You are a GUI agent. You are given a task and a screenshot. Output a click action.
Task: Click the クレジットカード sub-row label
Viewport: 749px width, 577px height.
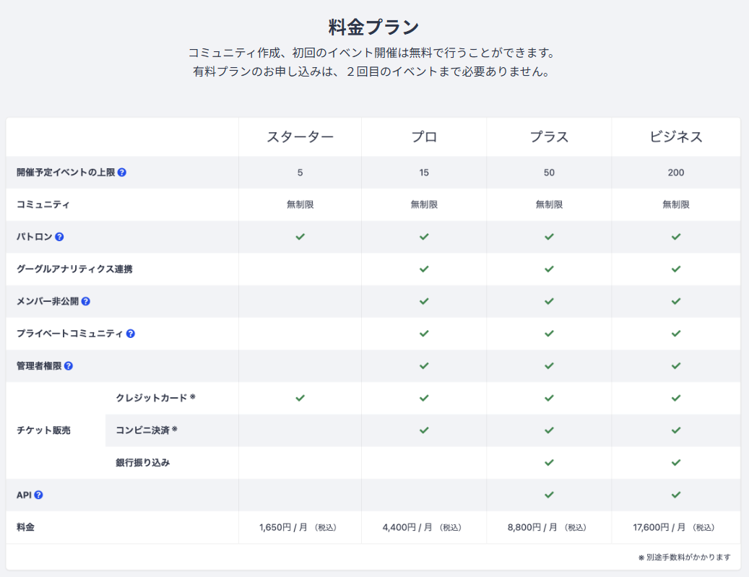[x=156, y=398]
